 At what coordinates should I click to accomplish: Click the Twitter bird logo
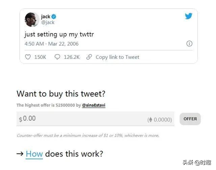pos(188,16)
